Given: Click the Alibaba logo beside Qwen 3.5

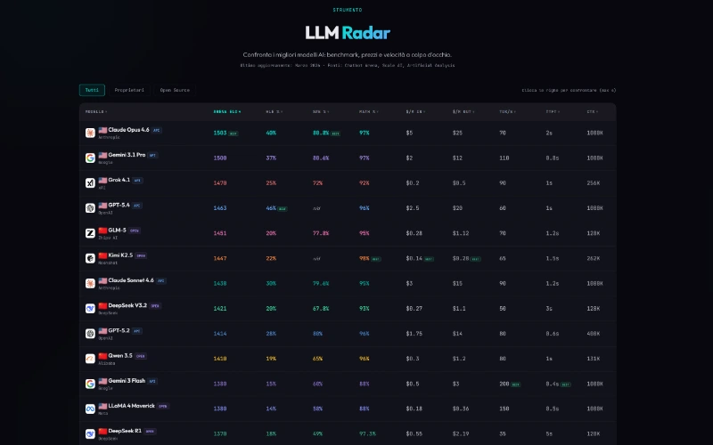Looking at the screenshot, I should pos(90,359).
